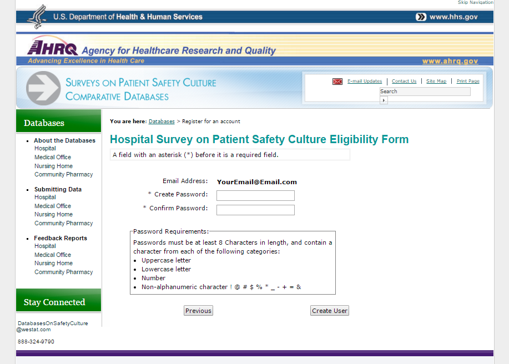The height and width of the screenshot is (364, 509).
Task: Click the www.hhs.gov arrow icon
Action: [x=421, y=17]
